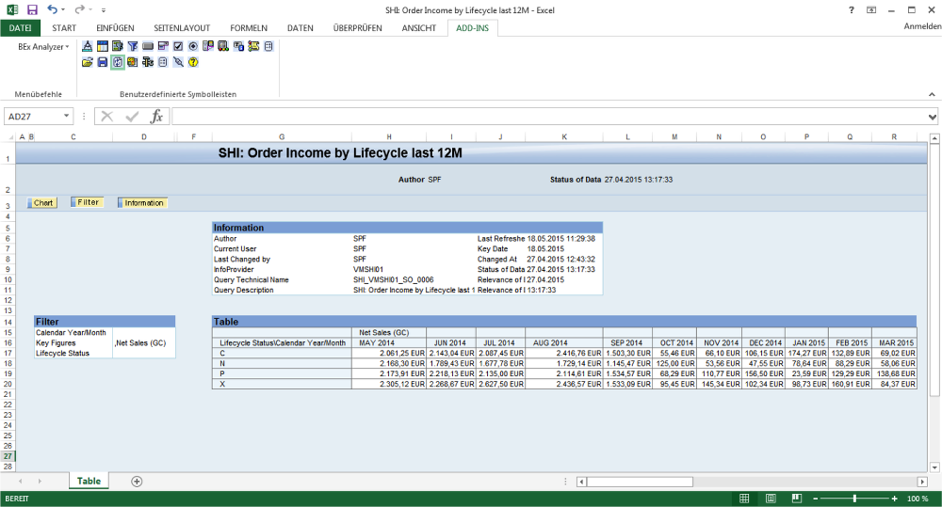The height and width of the screenshot is (507, 942).
Task: Switch to page layout view in status bar
Action: 771,499
